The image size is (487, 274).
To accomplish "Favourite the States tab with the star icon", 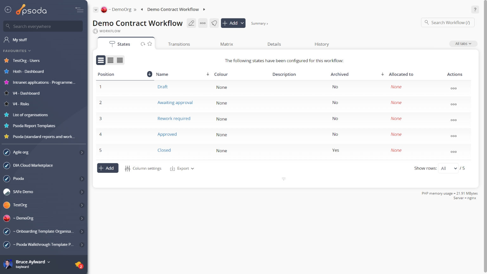I will click(x=150, y=44).
